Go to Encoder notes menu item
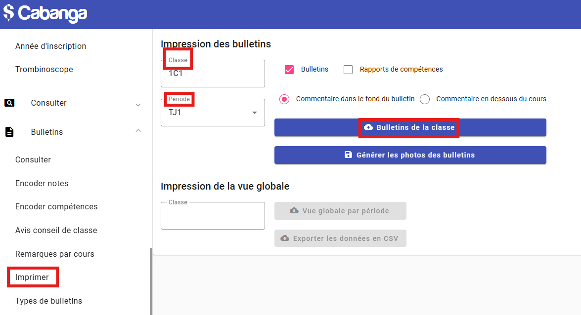The image size is (581, 315). click(42, 183)
